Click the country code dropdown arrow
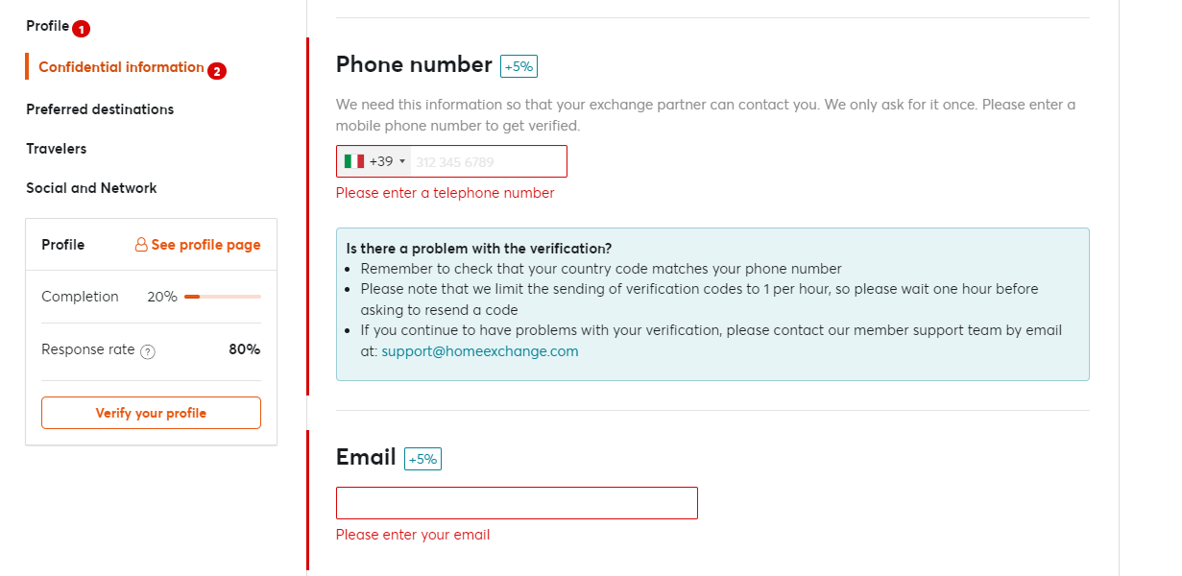 point(402,161)
